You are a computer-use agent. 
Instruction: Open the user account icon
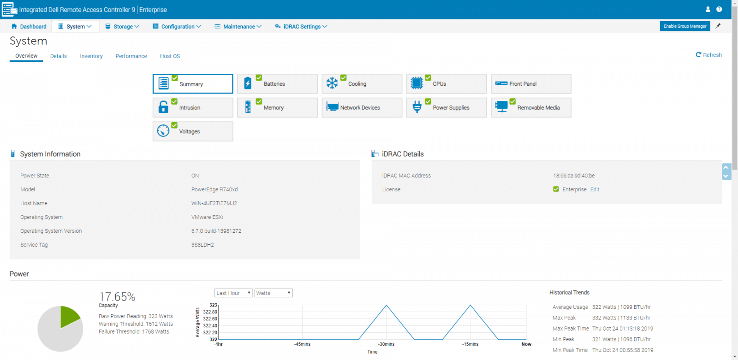tap(708, 9)
